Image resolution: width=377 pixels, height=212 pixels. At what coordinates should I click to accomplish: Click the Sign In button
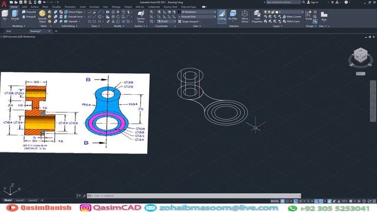coord(313,2)
